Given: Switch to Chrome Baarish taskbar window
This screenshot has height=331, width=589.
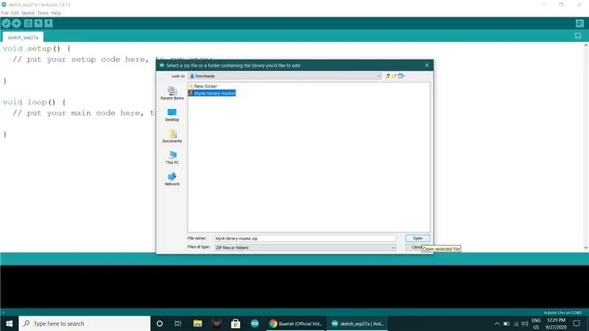Looking at the screenshot, I should click(x=296, y=324).
